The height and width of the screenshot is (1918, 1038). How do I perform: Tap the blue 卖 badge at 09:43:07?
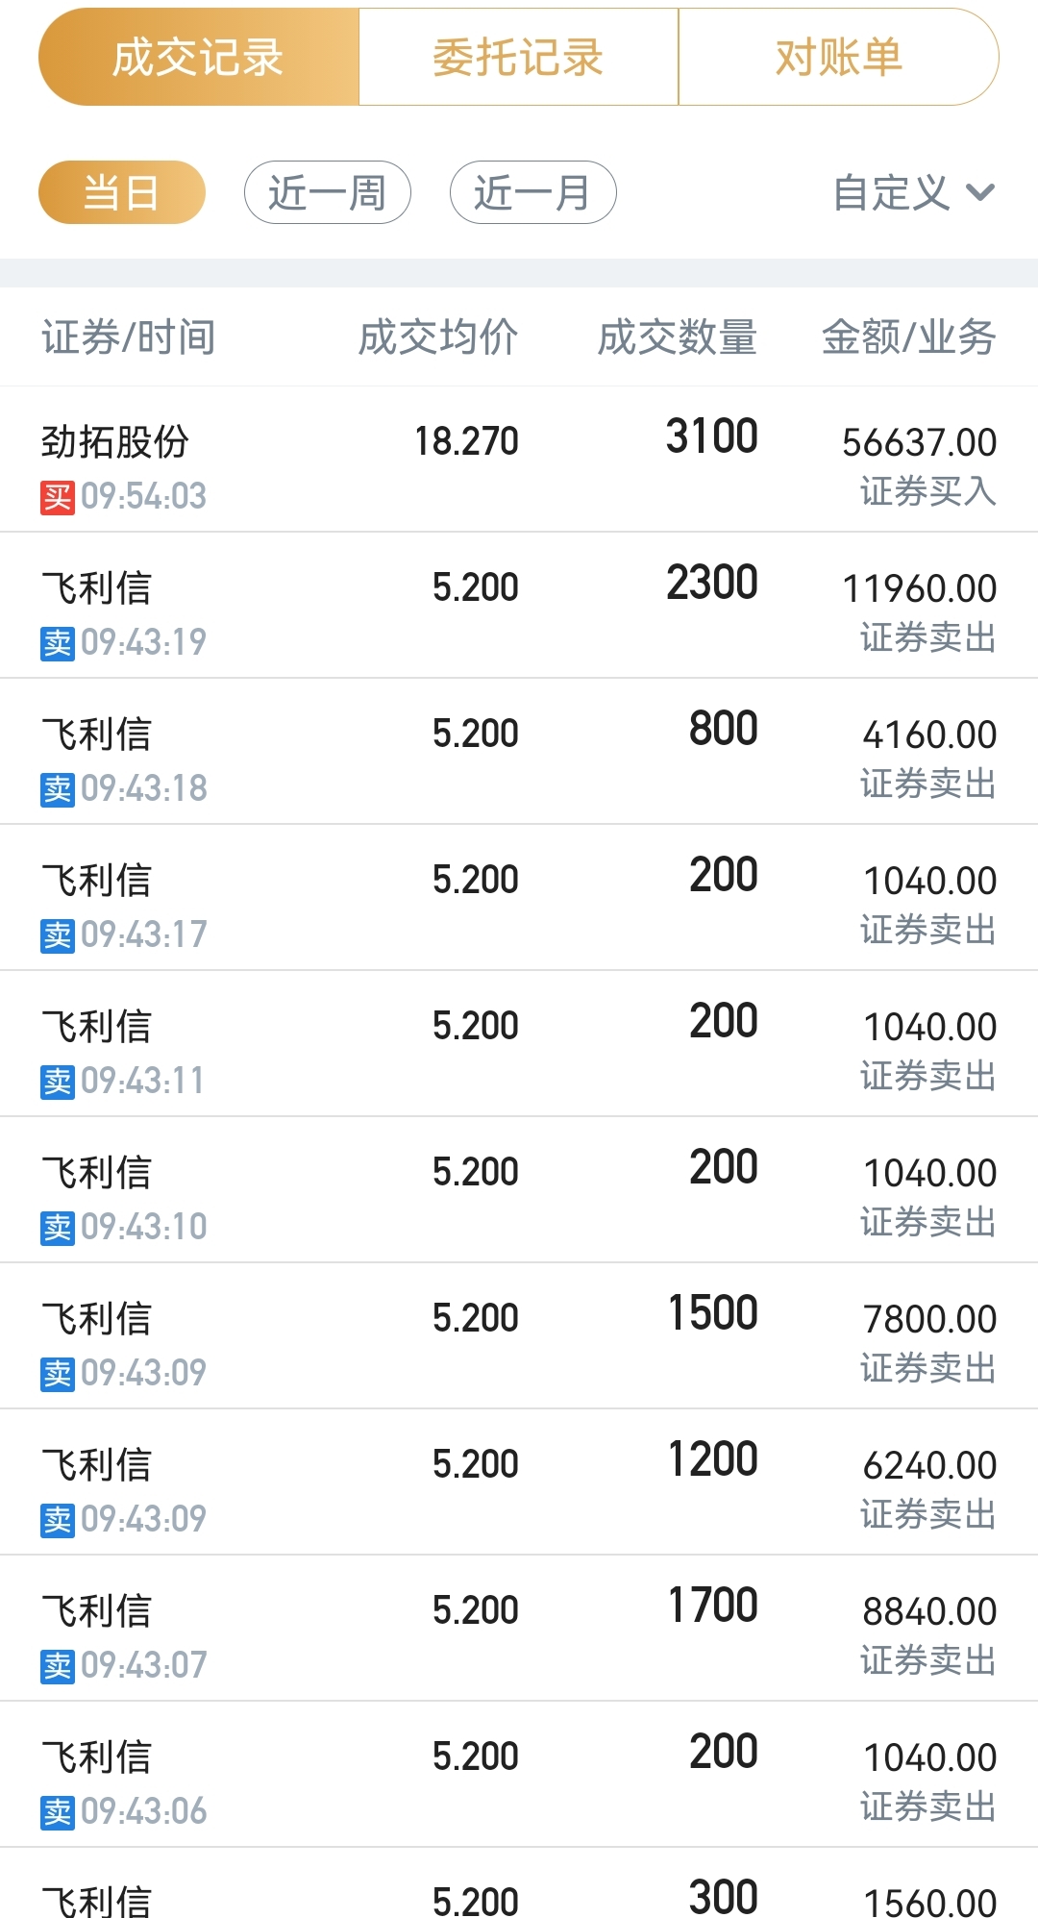pos(58,1666)
